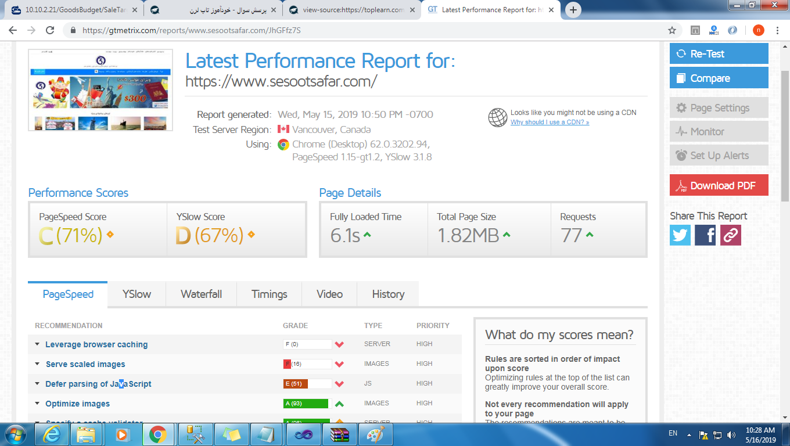Screen dimensions: 790x446
Task: Click the green arrow beside Total Page Size
Action: [x=507, y=235]
